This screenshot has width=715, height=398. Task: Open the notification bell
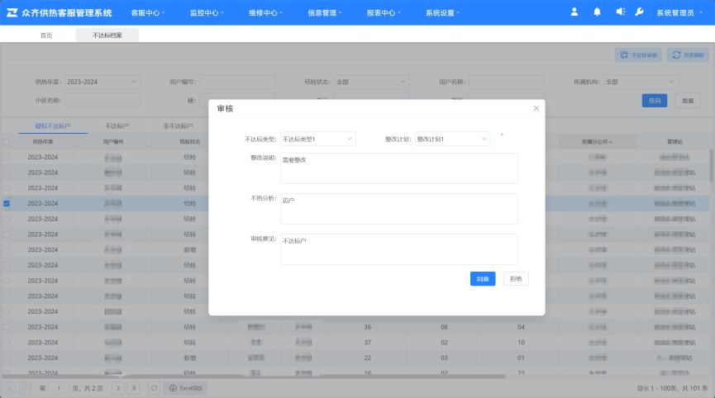[x=597, y=12]
